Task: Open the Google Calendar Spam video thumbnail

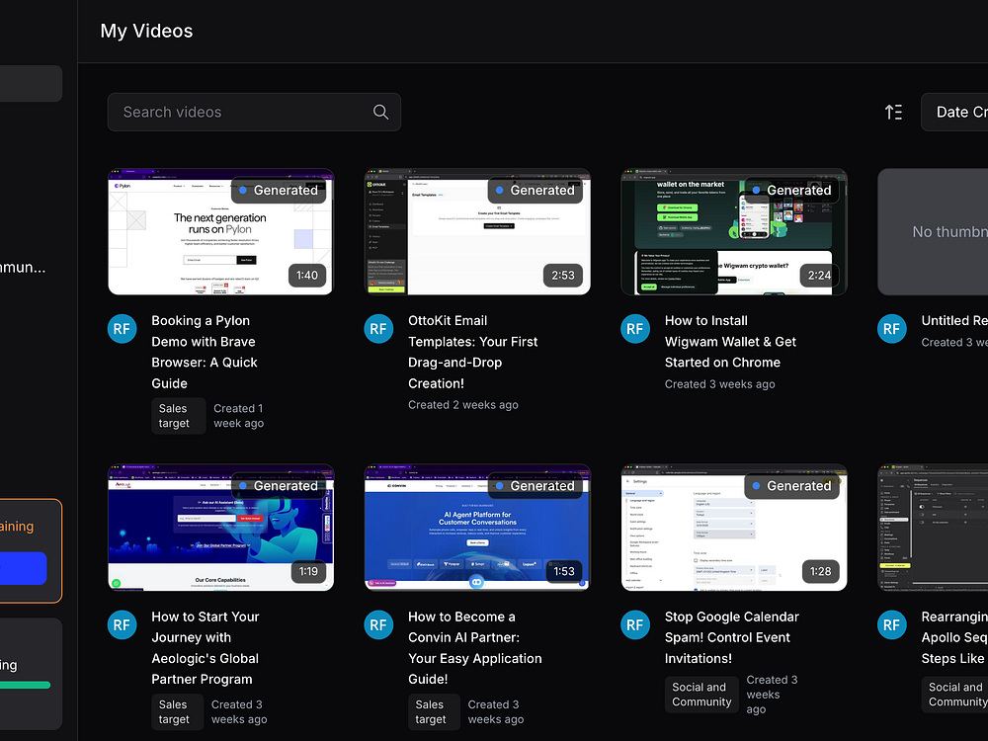Action: point(734,528)
